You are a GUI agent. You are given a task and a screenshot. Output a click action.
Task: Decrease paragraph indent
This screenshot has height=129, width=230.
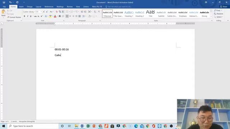pyautogui.click(x=82, y=12)
